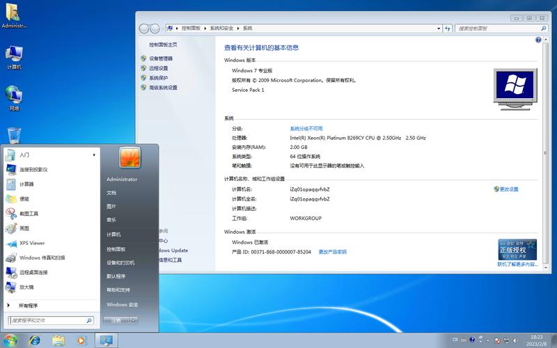Open 控制面板 from Start menu
Image resolution: width=557 pixels, height=348 pixels.
116,249
